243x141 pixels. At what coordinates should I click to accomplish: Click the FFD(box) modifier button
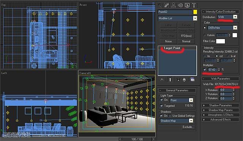pyautogui.click(x=186, y=36)
